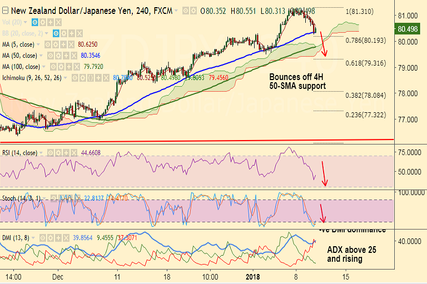Hide the MA (100, close) line
This screenshot has width=427, height=284.
coord(53,67)
